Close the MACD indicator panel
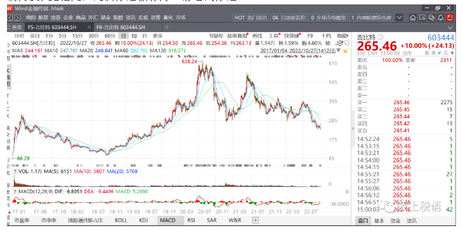The image size is (463, 233). coord(347,192)
